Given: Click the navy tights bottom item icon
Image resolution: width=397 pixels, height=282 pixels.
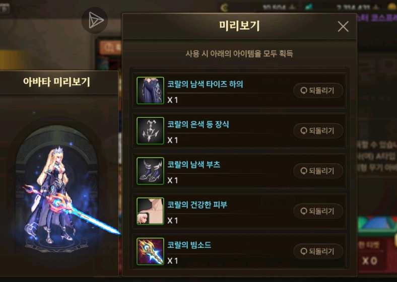Looking at the screenshot, I should pyautogui.click(x=150, y=90).
